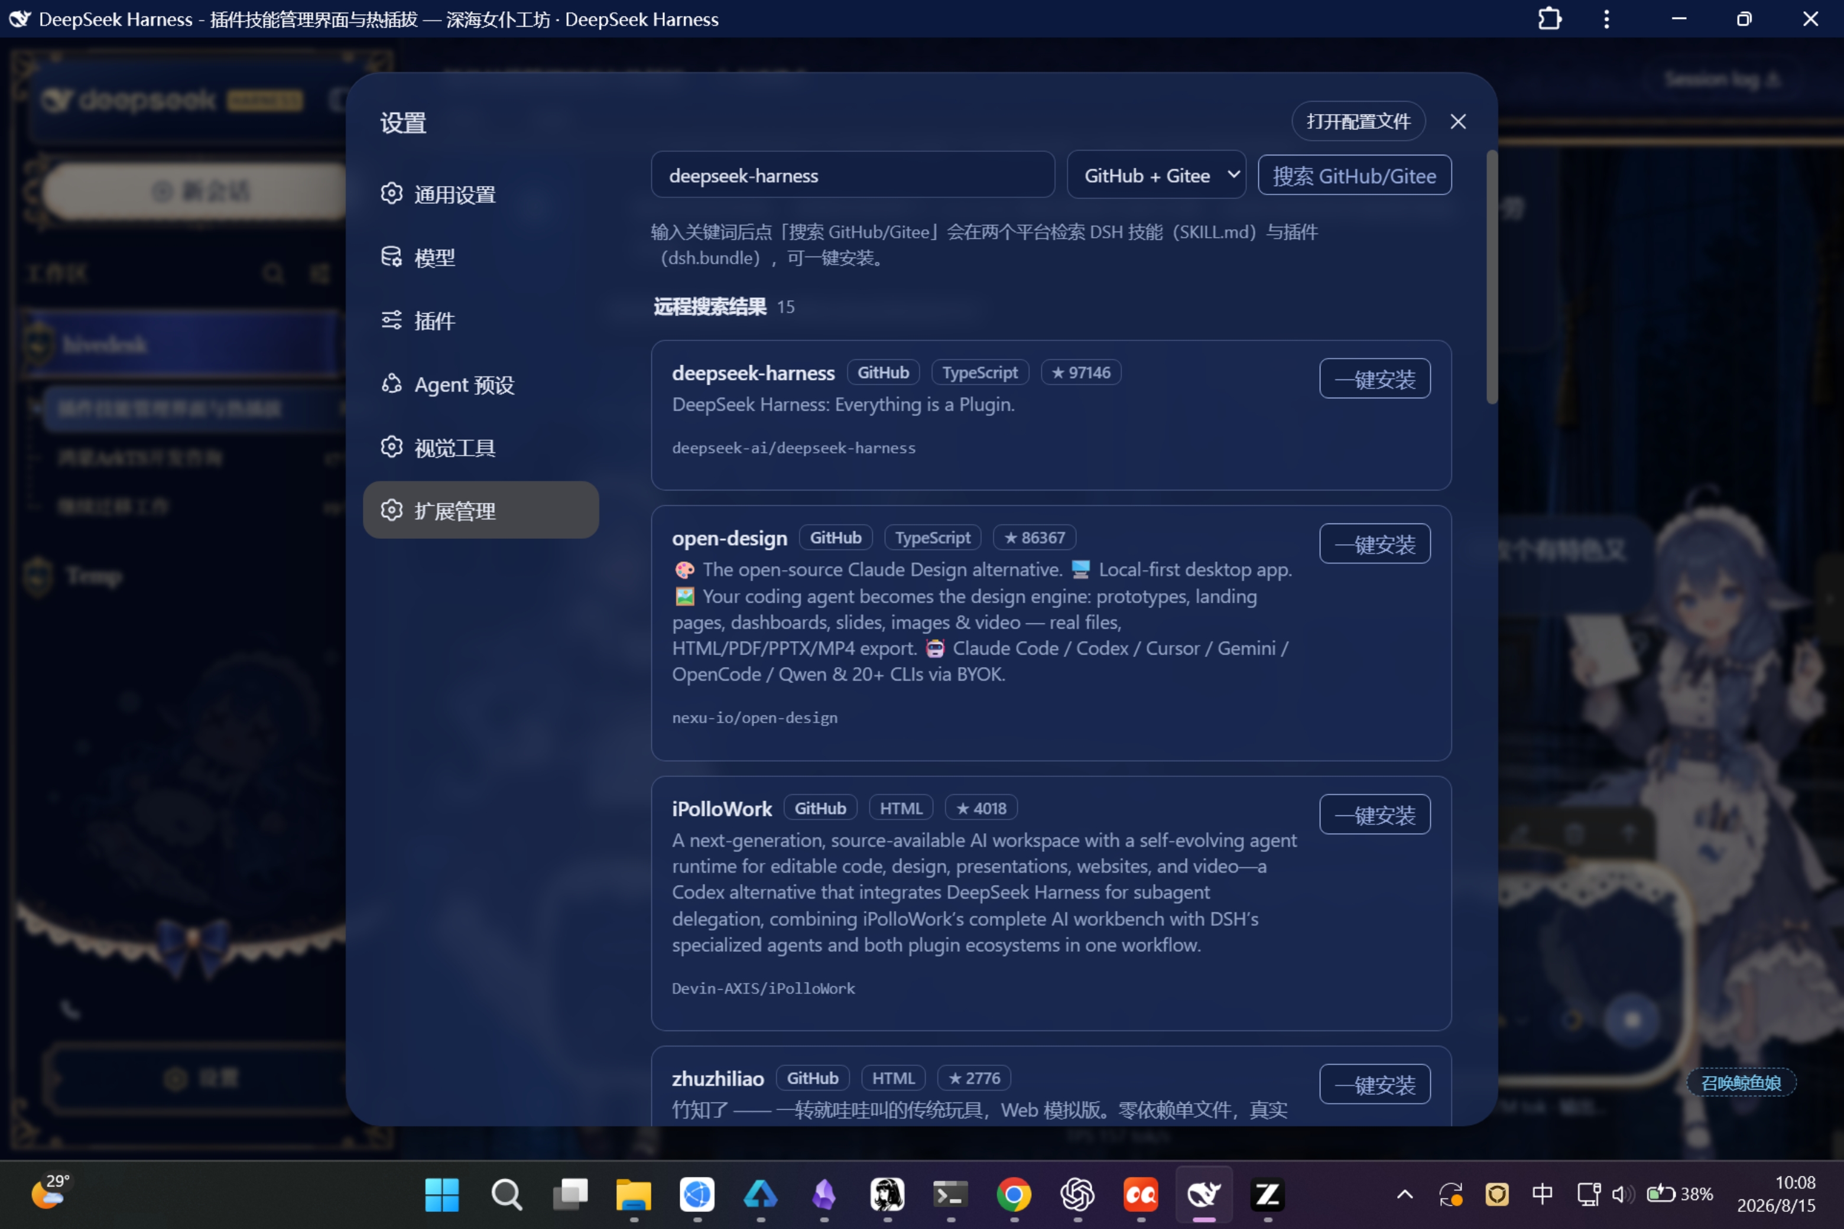Click the ★ 86367 star count

point(1034,538)
